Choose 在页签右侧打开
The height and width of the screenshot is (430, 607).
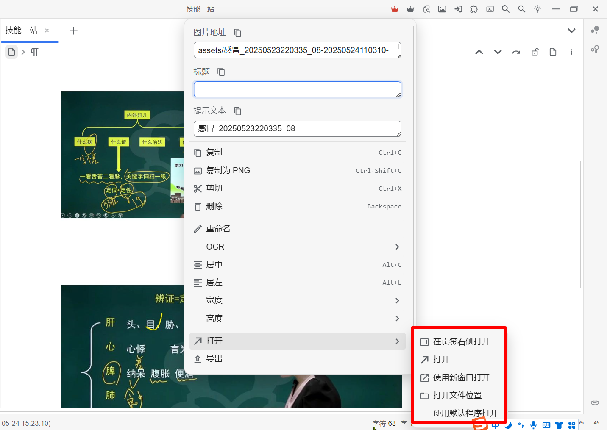coord(459,342)
